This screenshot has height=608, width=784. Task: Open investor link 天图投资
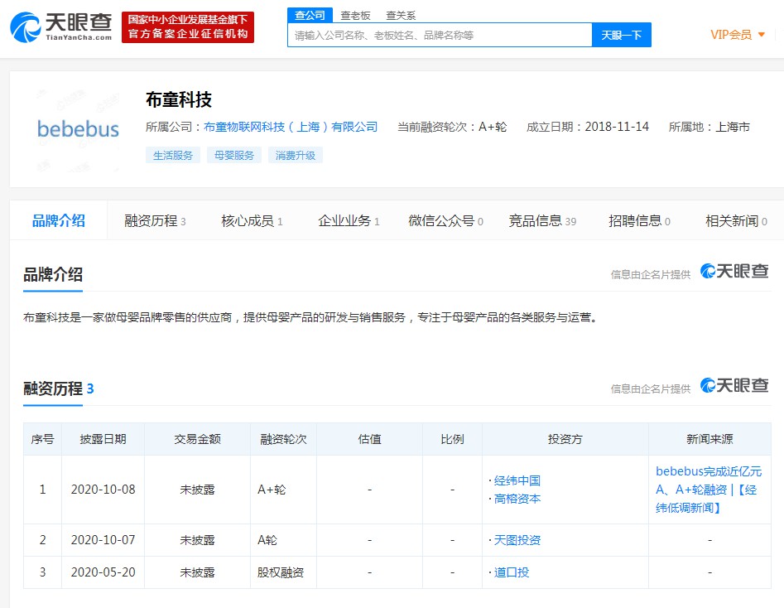517,540
